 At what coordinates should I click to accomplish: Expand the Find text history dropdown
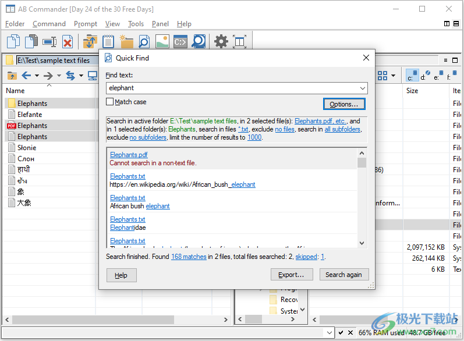tap(363, 88)
